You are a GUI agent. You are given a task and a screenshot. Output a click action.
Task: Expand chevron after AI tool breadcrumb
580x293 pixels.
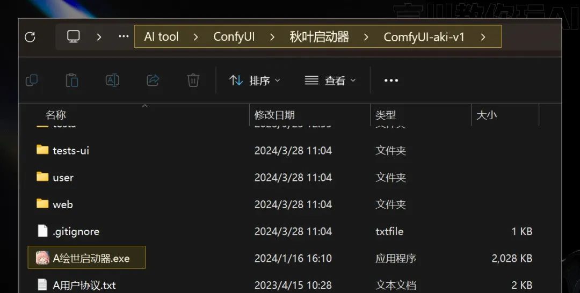(x=195, y=37)
